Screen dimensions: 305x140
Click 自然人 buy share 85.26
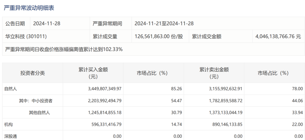tap(177, 89)
